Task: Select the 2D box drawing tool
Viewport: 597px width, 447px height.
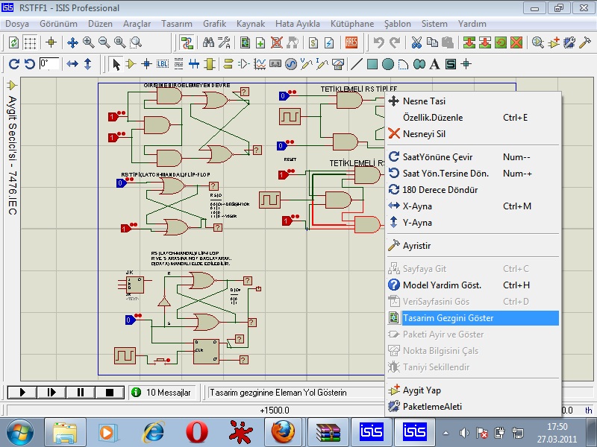Action: click(x=372, y=64)
